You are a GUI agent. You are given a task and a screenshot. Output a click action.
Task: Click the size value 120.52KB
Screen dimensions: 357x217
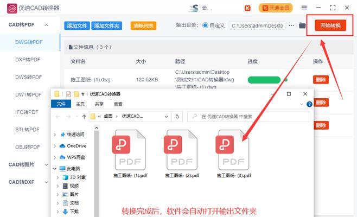[147, 80]
